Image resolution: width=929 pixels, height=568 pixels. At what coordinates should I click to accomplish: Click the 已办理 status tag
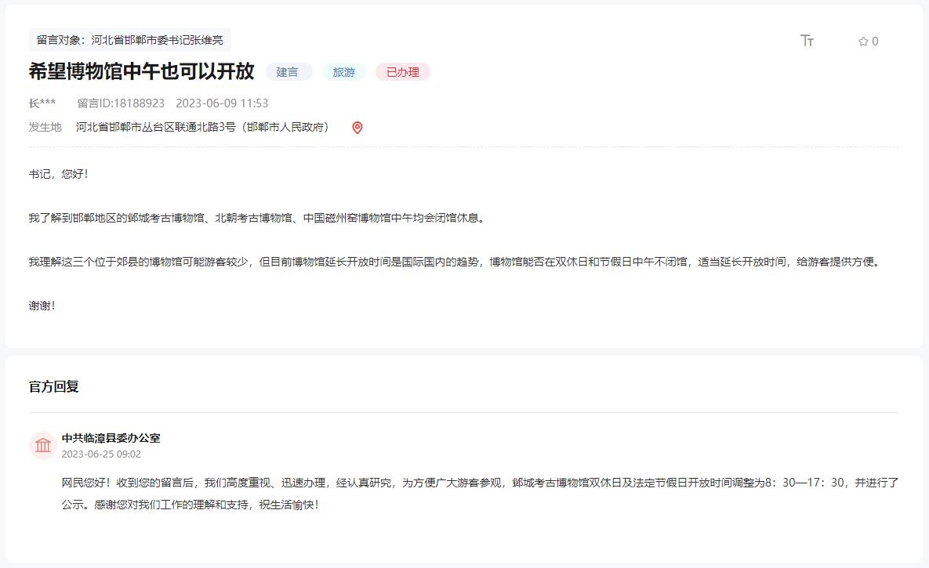coord(403,71)
